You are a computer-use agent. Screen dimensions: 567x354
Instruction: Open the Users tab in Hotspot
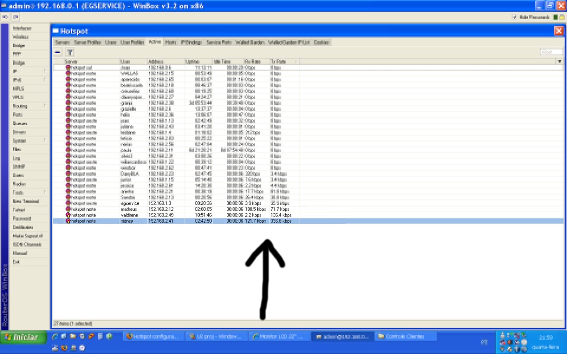[x=111, y=42]
